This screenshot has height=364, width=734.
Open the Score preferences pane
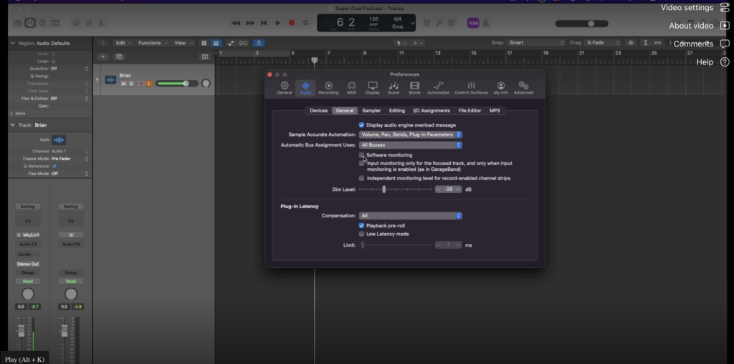394,88
